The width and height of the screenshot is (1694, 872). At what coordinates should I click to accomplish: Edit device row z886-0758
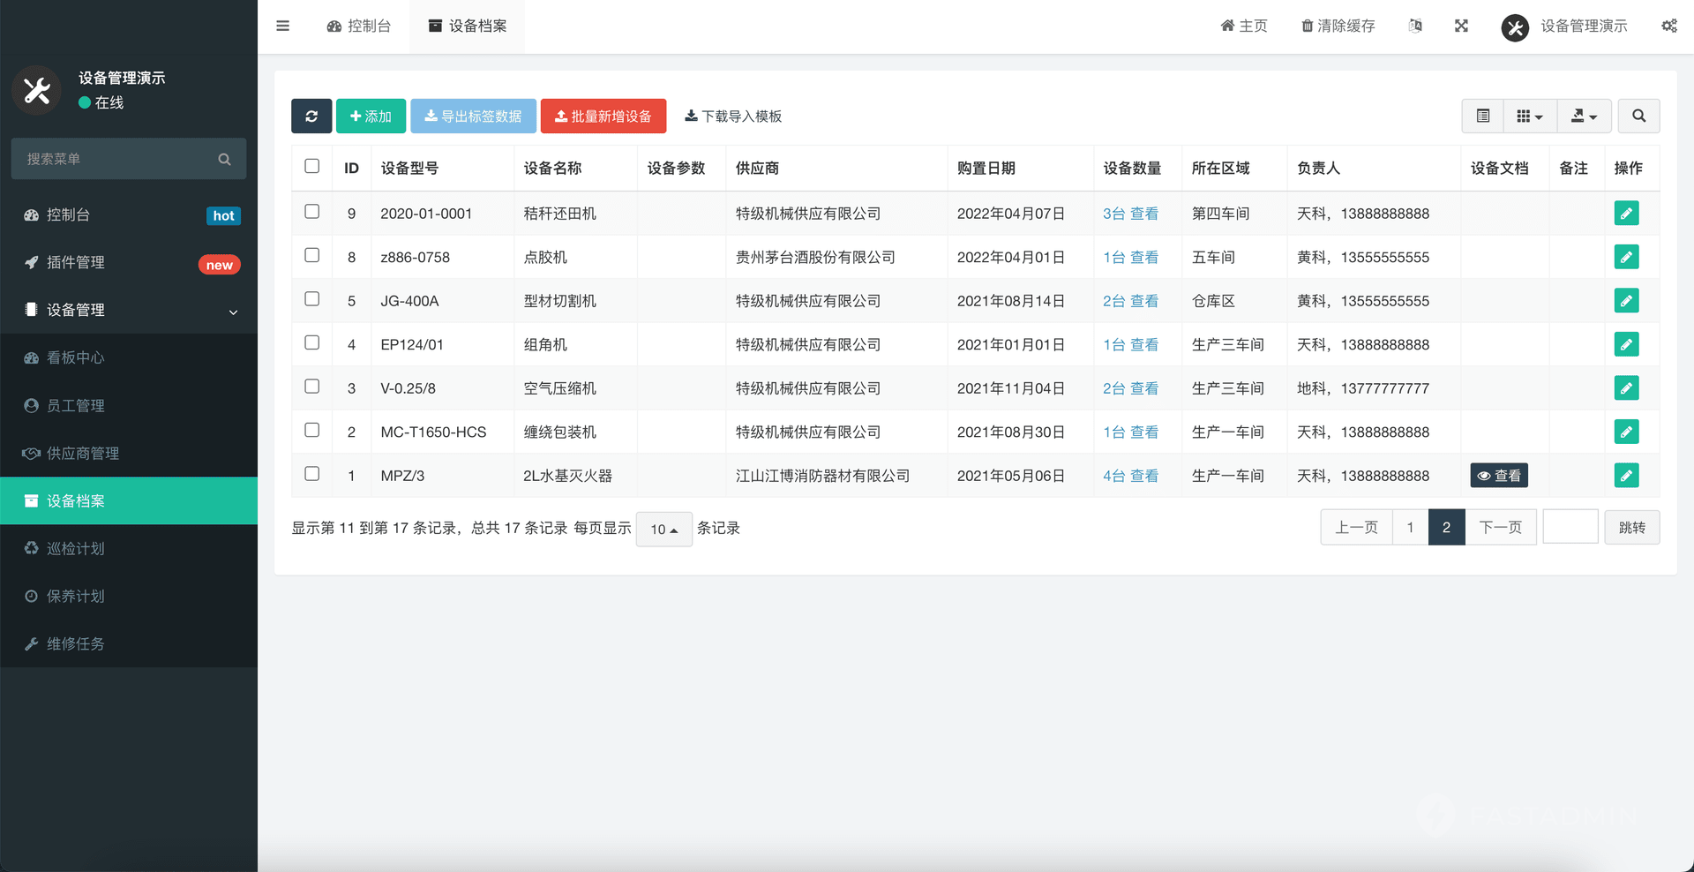(1626, 257)
